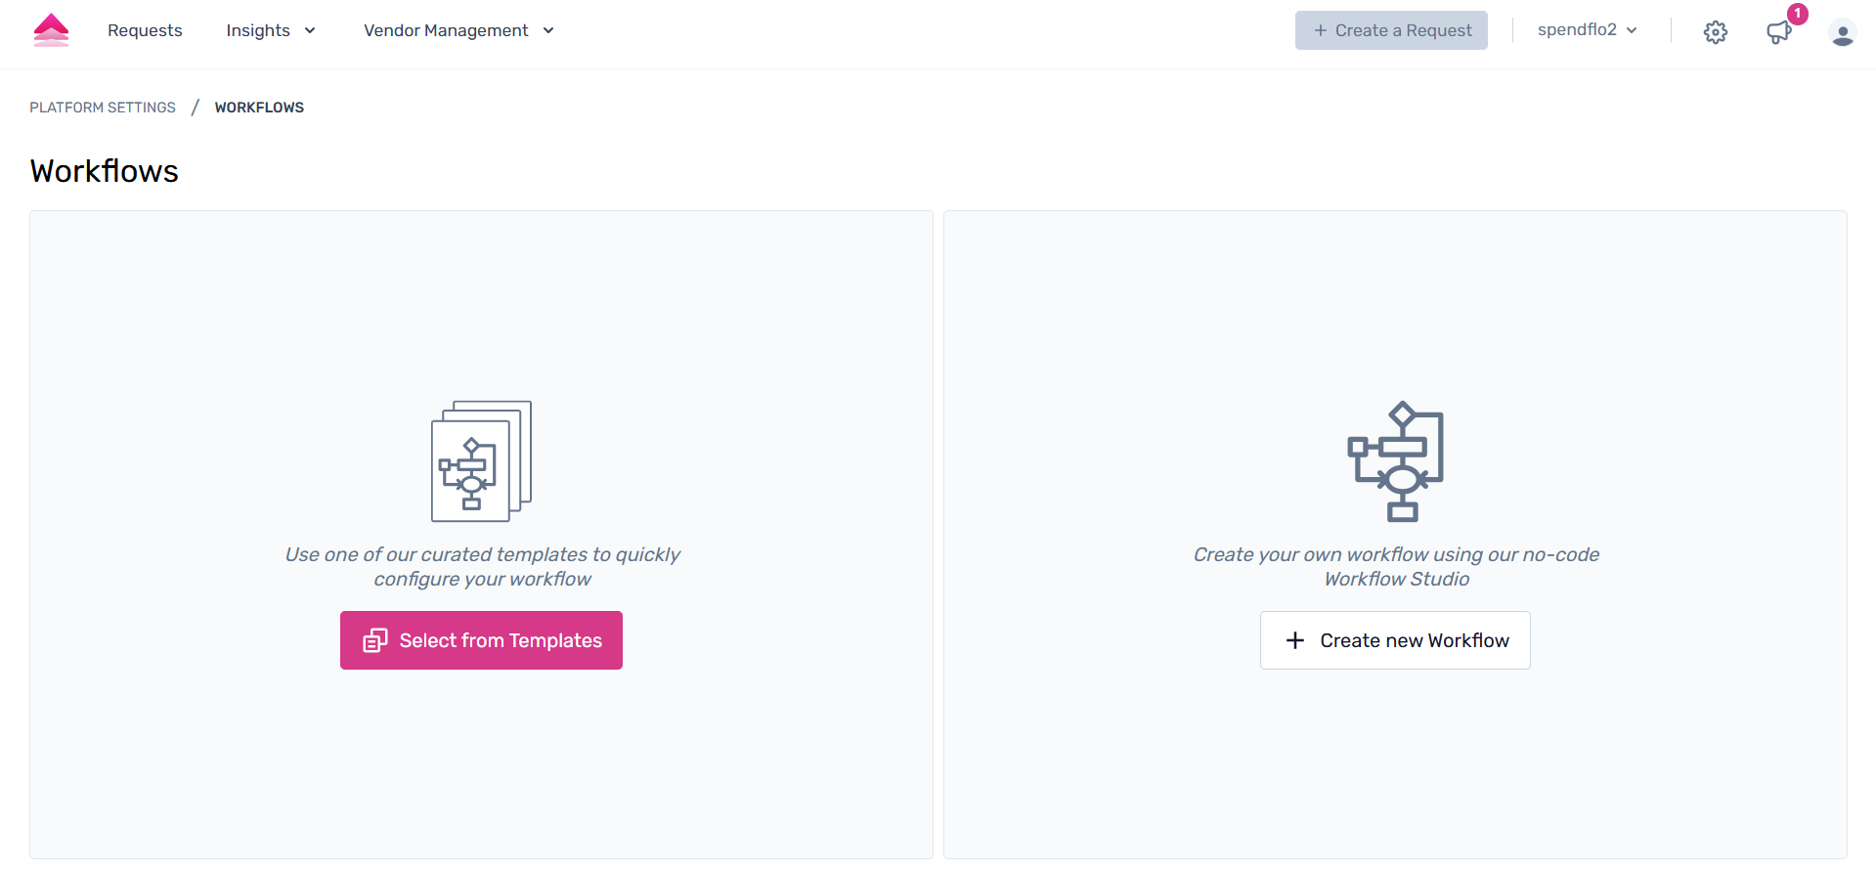The width and height of the screenshot is (1876, 871).
Task: Navigate to Platform Settings breadcrumb
Action: click(103, 108)
